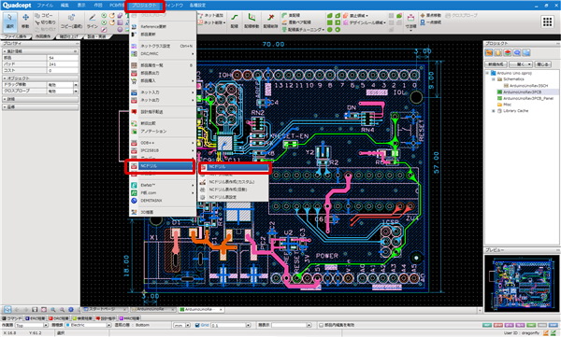Click the 開く button in Project panel
The height and width of the screenshot is (337, 561).
tap(521, 64)
